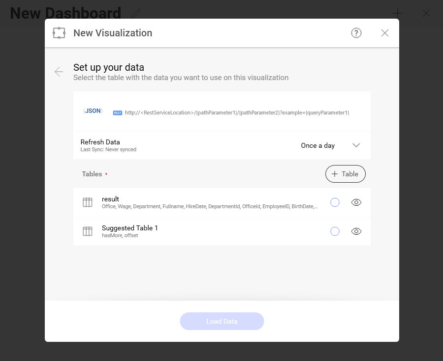Go back using the left arrow
Image resolution: width=443 pixels, height=361 pixels.
point(59,72)
